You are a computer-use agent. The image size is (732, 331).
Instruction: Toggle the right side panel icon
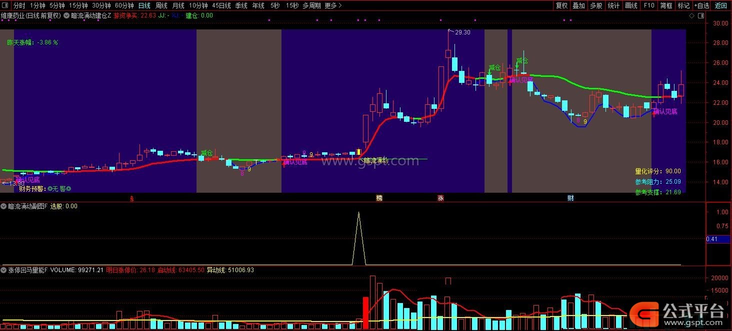click(x=700, y=15)
